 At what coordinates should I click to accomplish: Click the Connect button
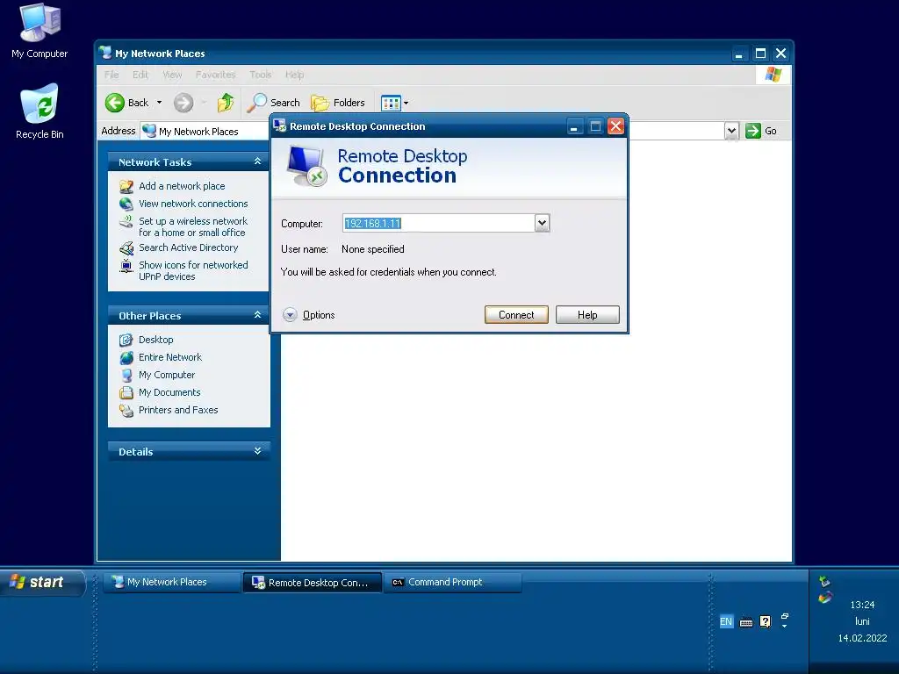coord(516,315)
